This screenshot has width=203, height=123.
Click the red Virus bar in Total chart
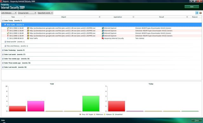pyautogui.click(x=17, y=109)
